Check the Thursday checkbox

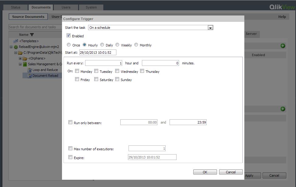tap(142, 71)
